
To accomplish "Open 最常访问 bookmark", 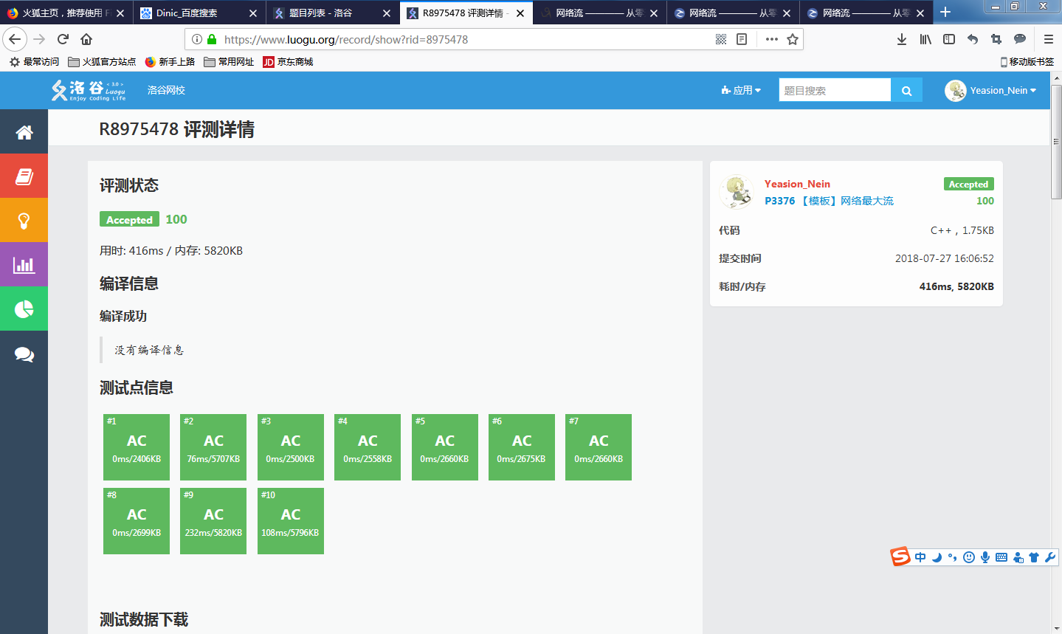I will [34, 62].
